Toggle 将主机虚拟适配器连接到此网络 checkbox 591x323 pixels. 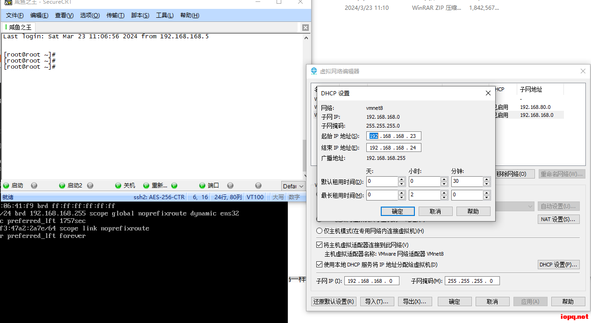320,245
